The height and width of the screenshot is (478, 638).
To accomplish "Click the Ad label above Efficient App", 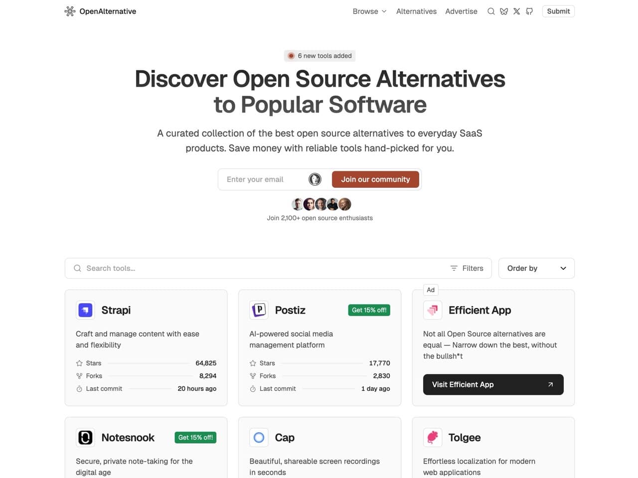I will pyautogui.click(x=431, y=290).
